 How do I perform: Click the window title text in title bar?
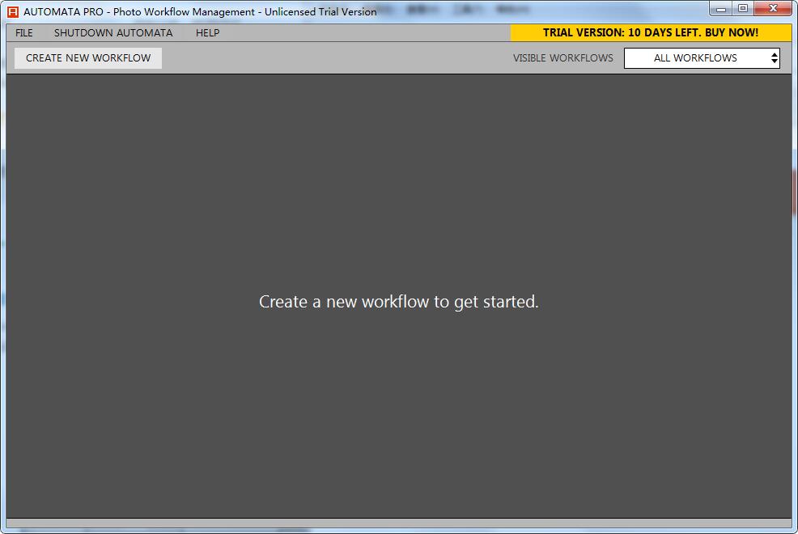point(200,11)
